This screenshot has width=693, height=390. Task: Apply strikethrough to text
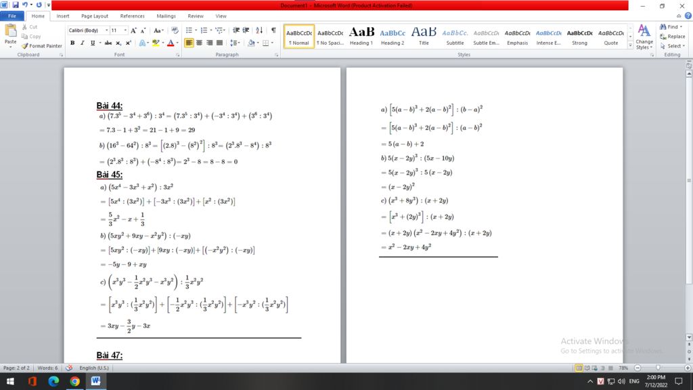[x=108, y=43]
